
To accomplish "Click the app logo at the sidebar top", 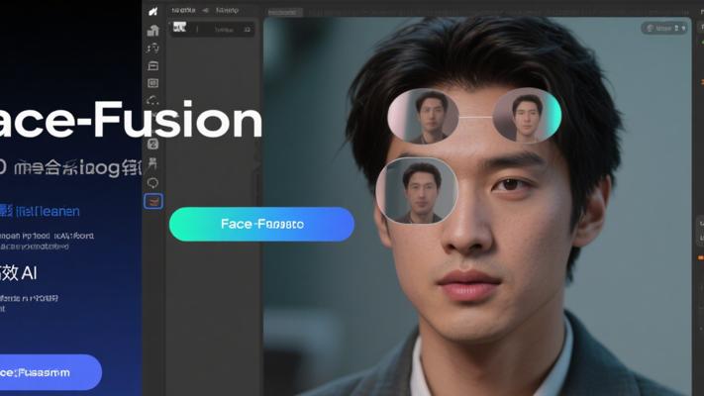I will [x=153, y=11].
